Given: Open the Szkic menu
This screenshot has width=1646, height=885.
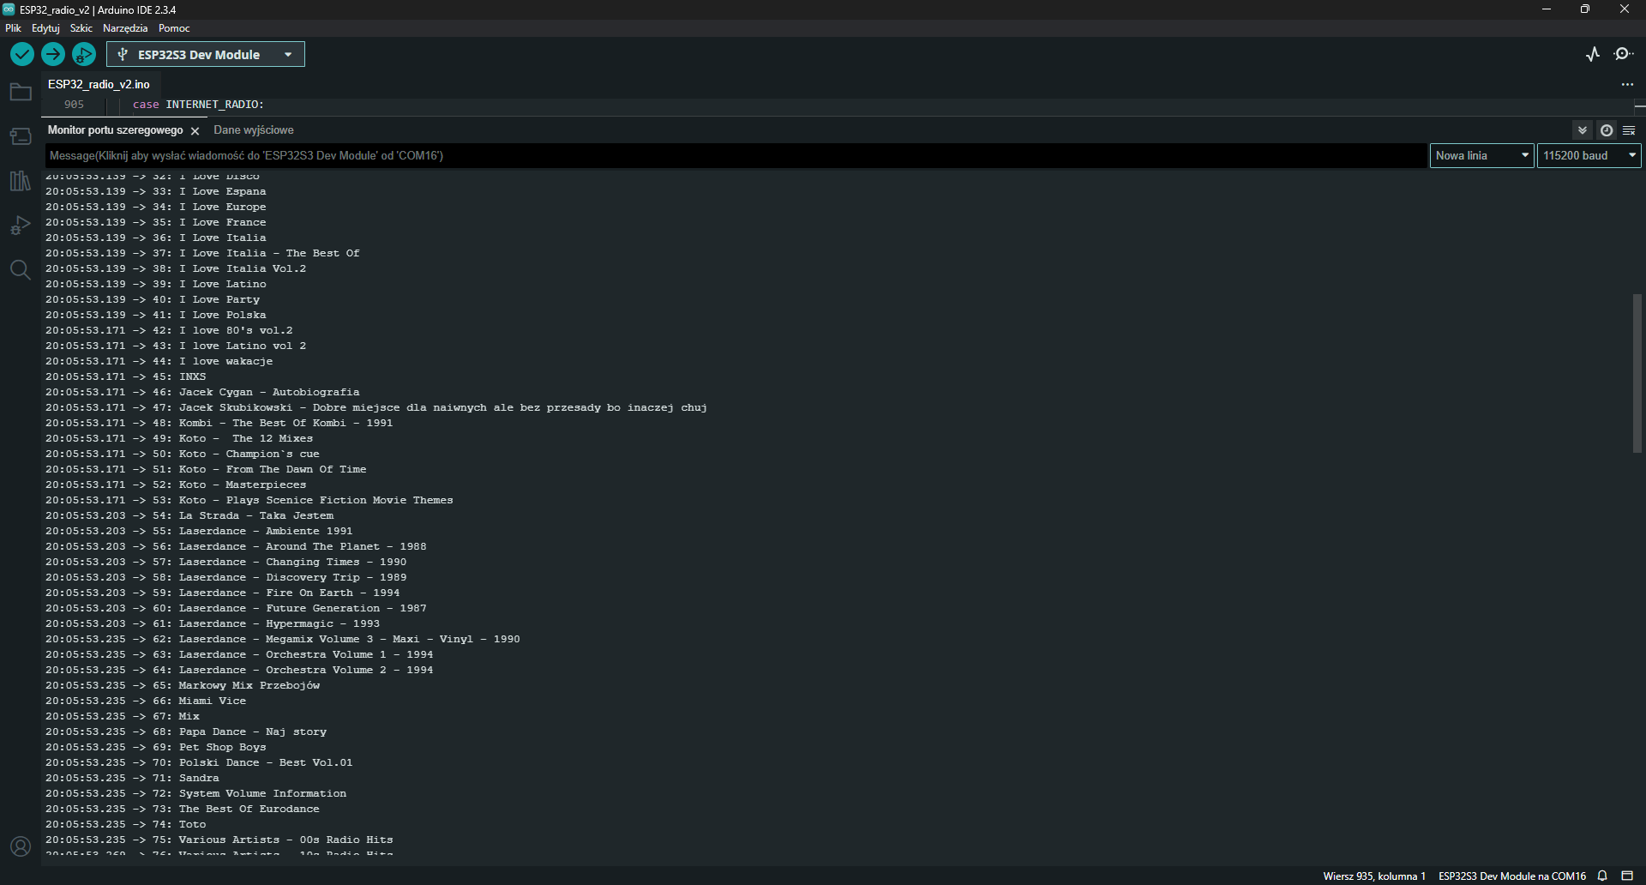Looking at the screenshot, I should click(x=81, y=28).
